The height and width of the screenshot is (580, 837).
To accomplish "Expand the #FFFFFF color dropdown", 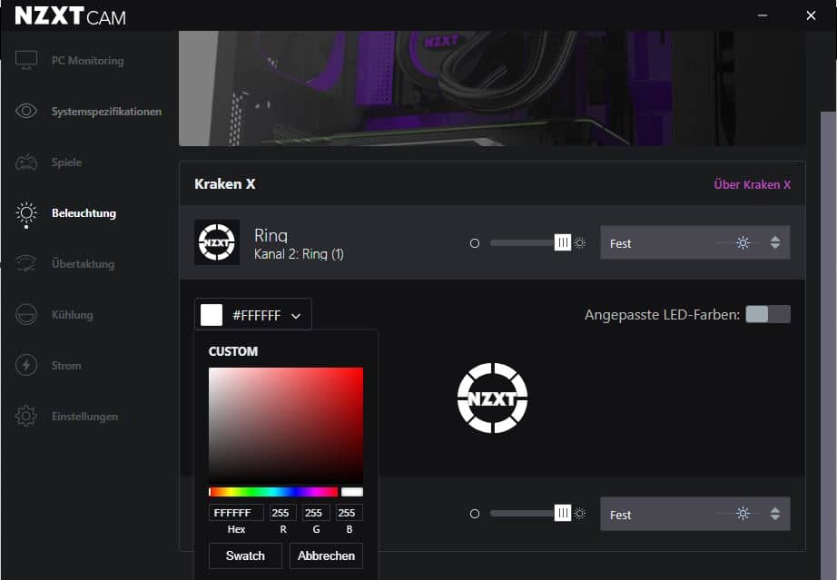I will pos(253,315).
